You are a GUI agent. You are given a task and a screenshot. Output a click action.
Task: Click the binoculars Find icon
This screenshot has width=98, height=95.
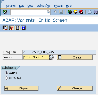[95, 12]
